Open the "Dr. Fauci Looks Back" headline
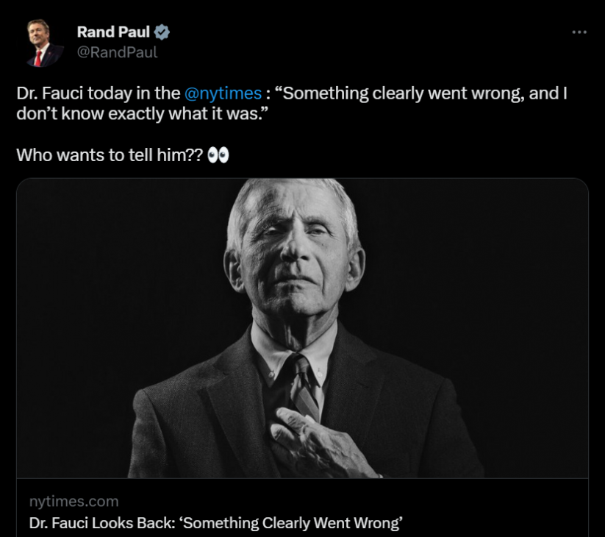 pyautogui.click(x=215, y=523)
